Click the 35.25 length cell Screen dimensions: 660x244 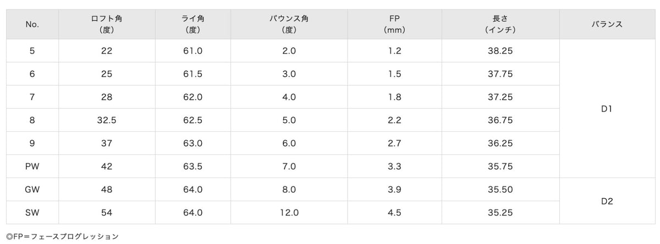pos(500,212)
